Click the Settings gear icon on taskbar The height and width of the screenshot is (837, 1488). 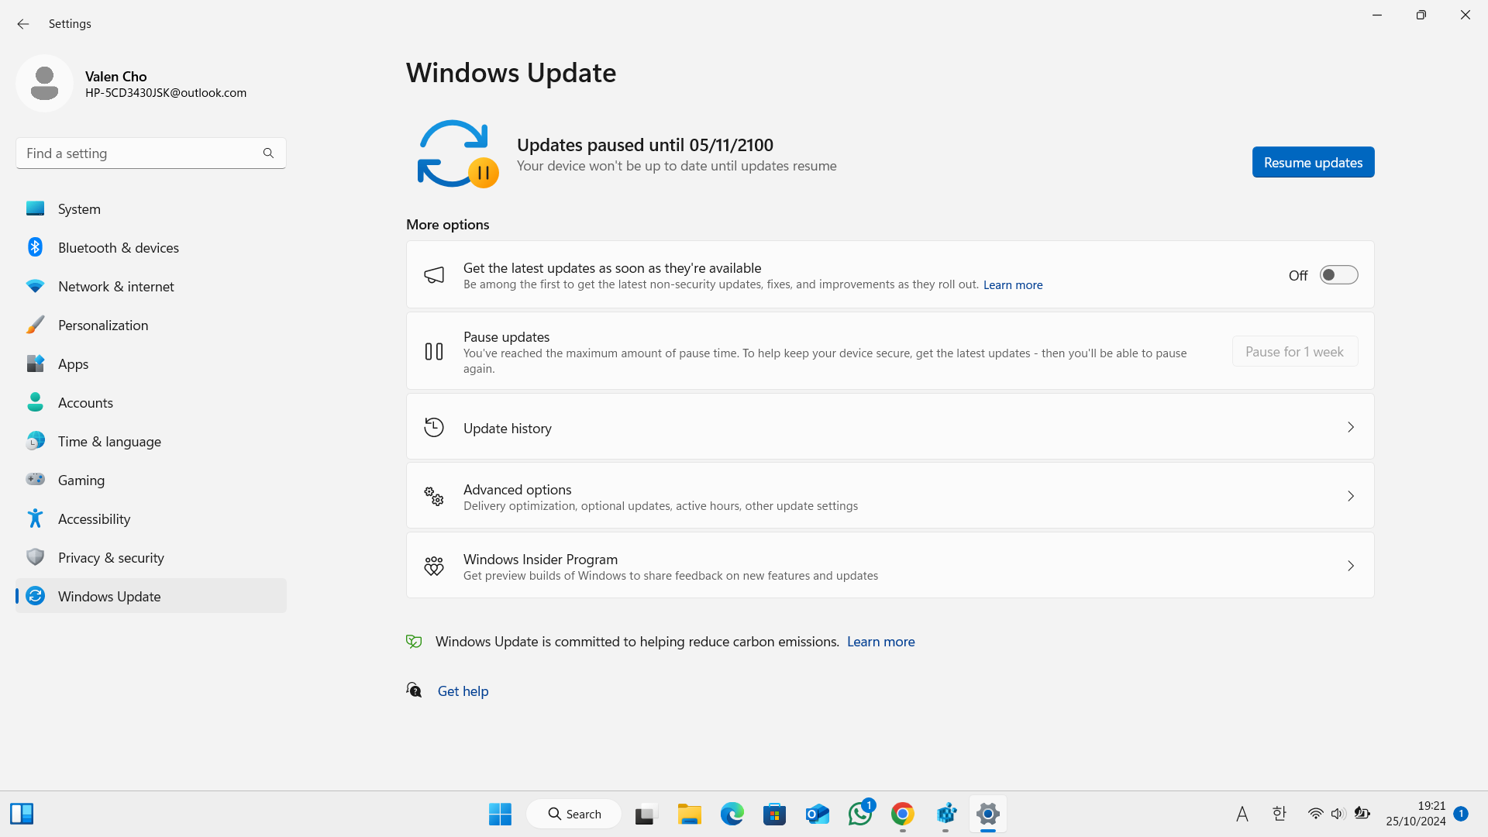click(987, 814)
